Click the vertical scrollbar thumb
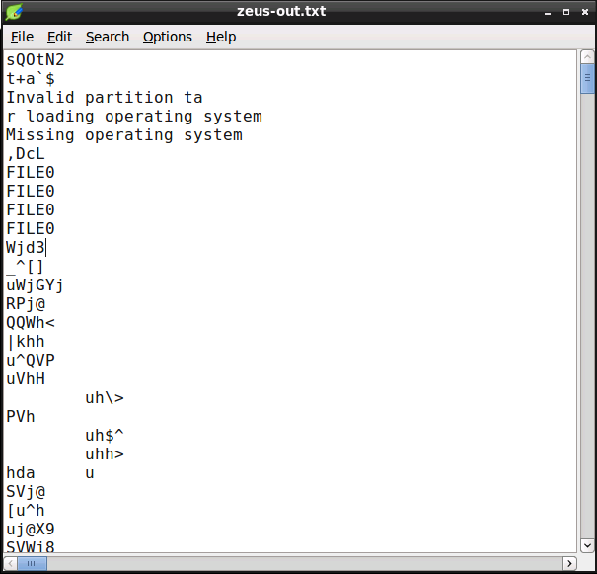This screenshot has height=574, width=597. 587,78
